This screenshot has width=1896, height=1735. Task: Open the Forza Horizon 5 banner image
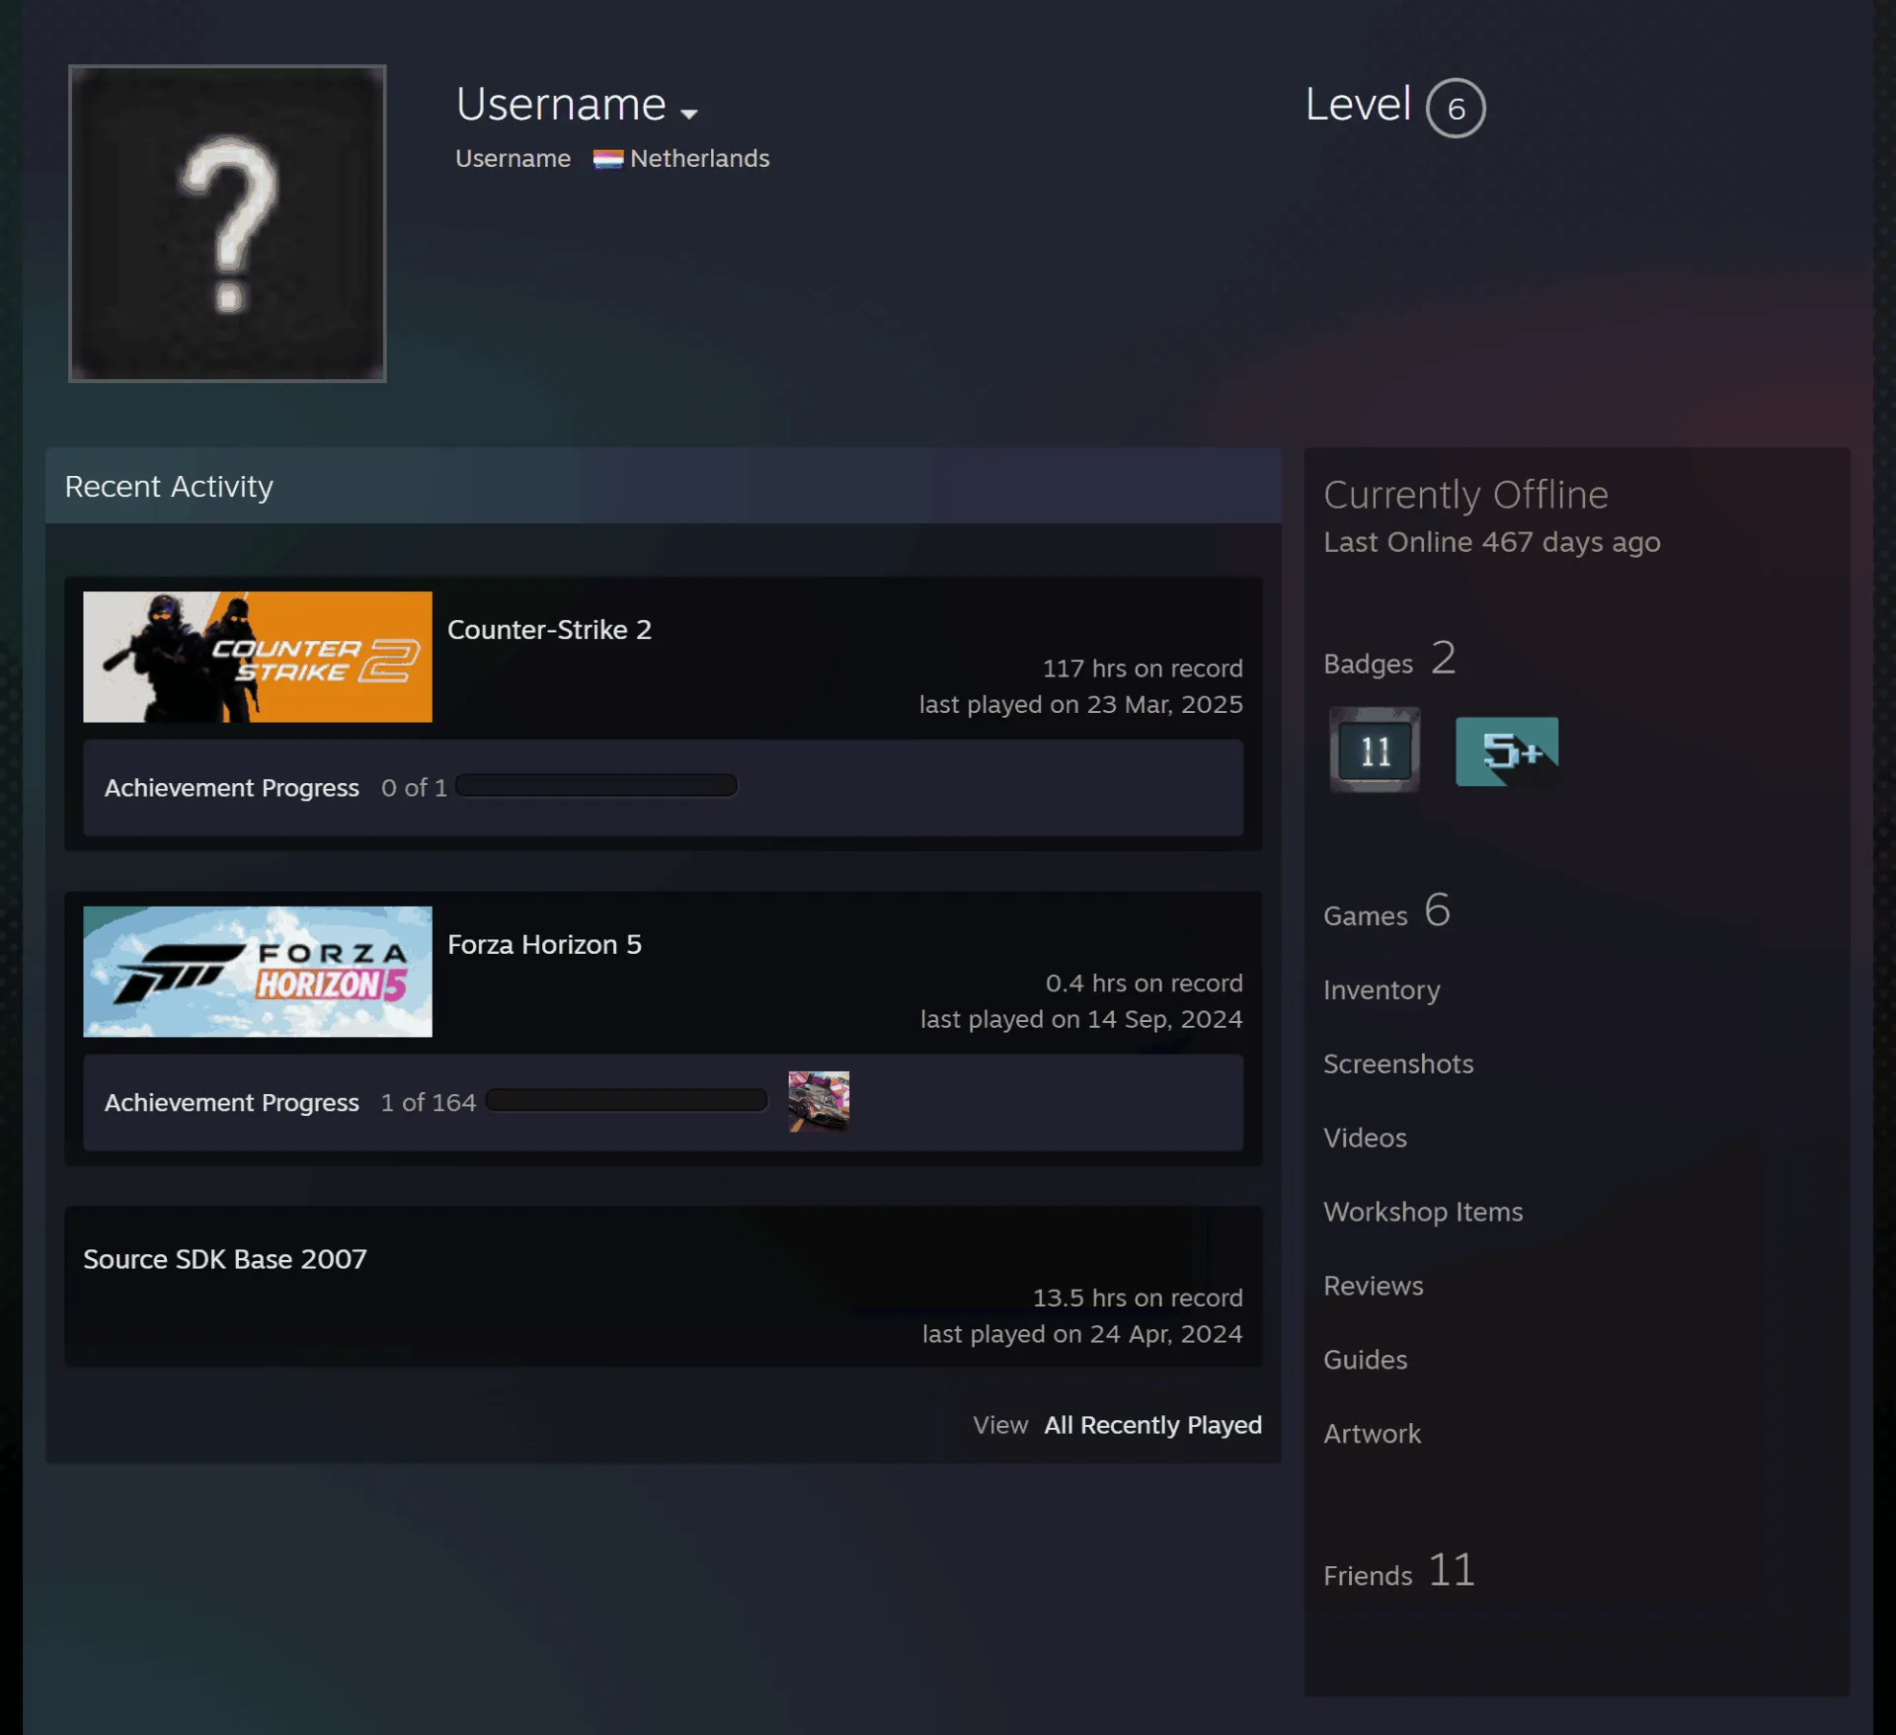(258, 972)
